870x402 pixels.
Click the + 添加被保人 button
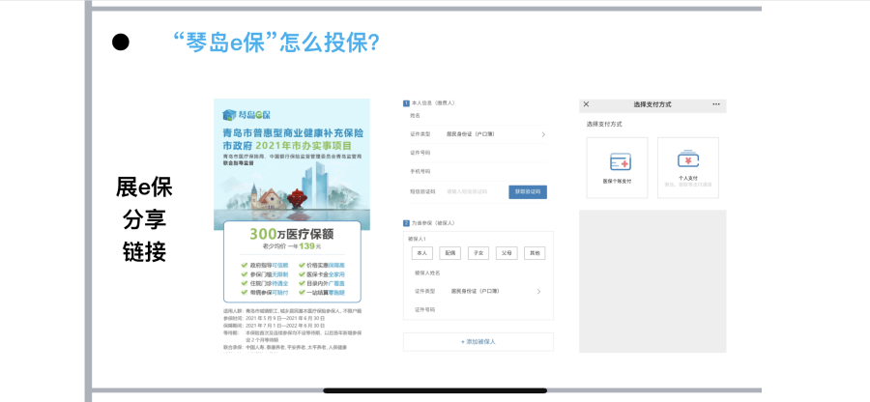[478, 341]
